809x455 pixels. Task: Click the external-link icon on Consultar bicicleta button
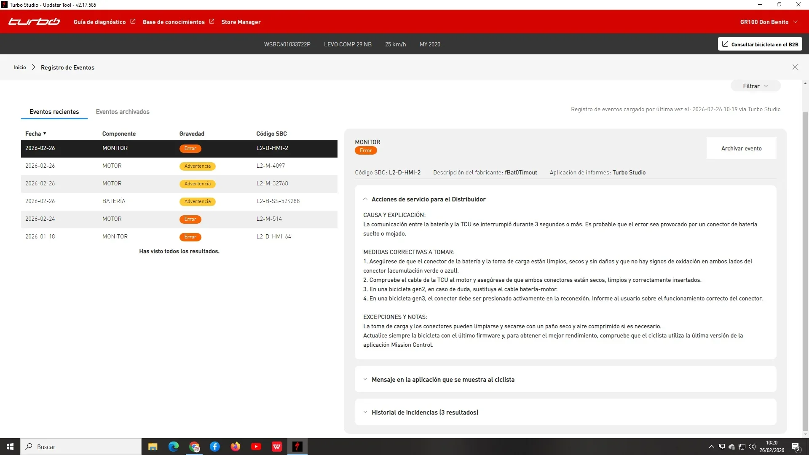[725, 44]
